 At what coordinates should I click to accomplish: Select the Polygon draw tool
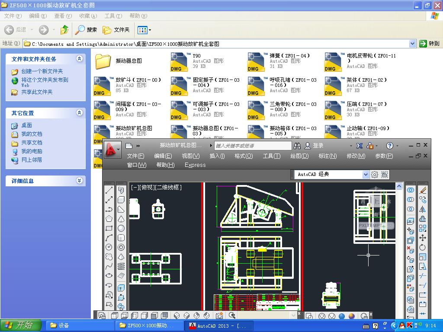pyautogui.click(x=109, y=219)
